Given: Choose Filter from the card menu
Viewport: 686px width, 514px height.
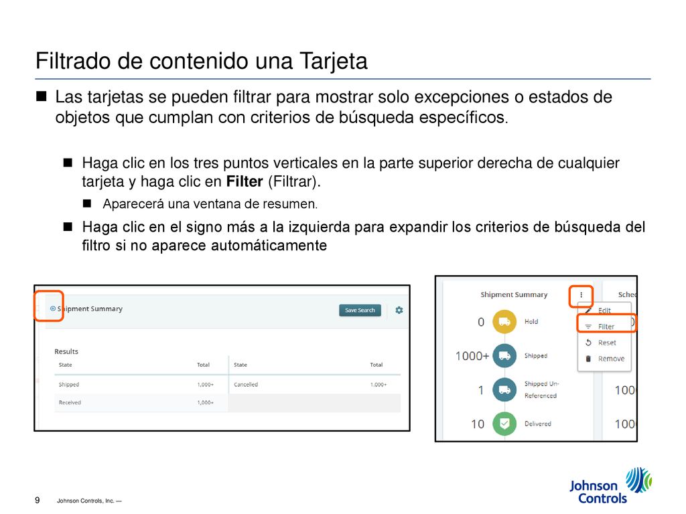Looking at the screenshot, I should pos(606,327).
